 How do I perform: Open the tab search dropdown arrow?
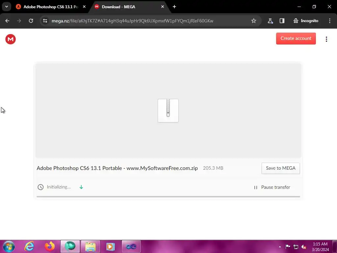[x=7, y=7]
